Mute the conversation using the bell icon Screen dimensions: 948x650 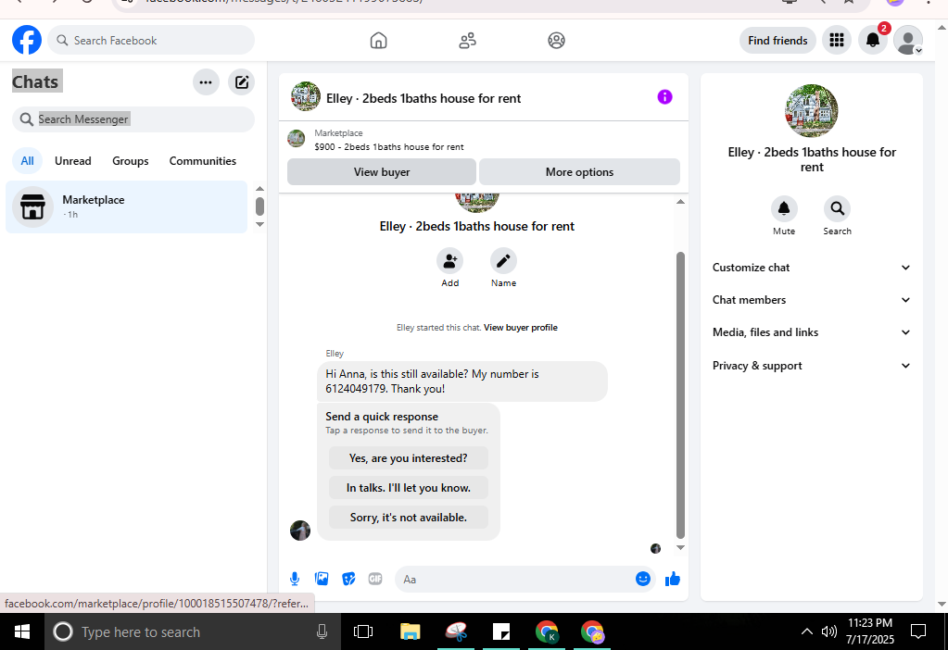pyautogui.click(x=784, y=208)
